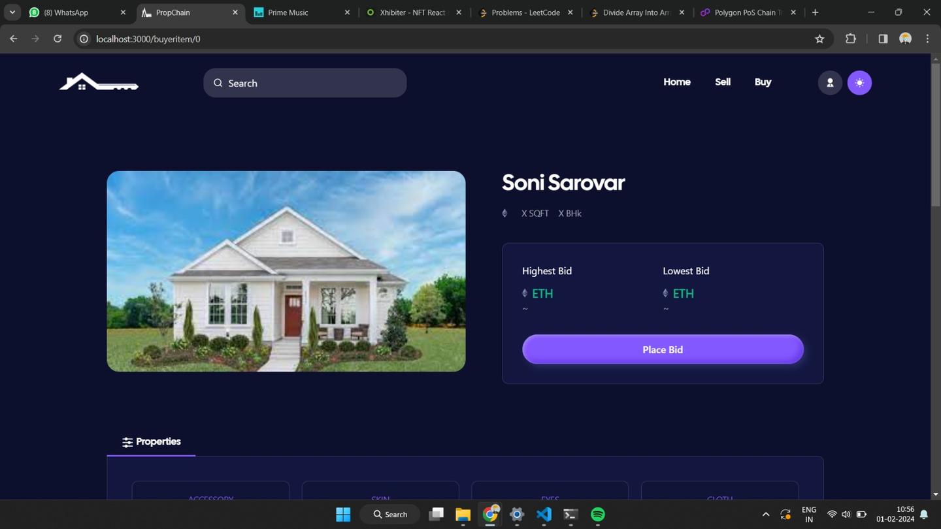Expand the tab search dropdown arrow
The image size is (941, 529).
(x=12, y=12)
